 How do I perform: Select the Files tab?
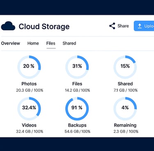(x=51, y=43)
